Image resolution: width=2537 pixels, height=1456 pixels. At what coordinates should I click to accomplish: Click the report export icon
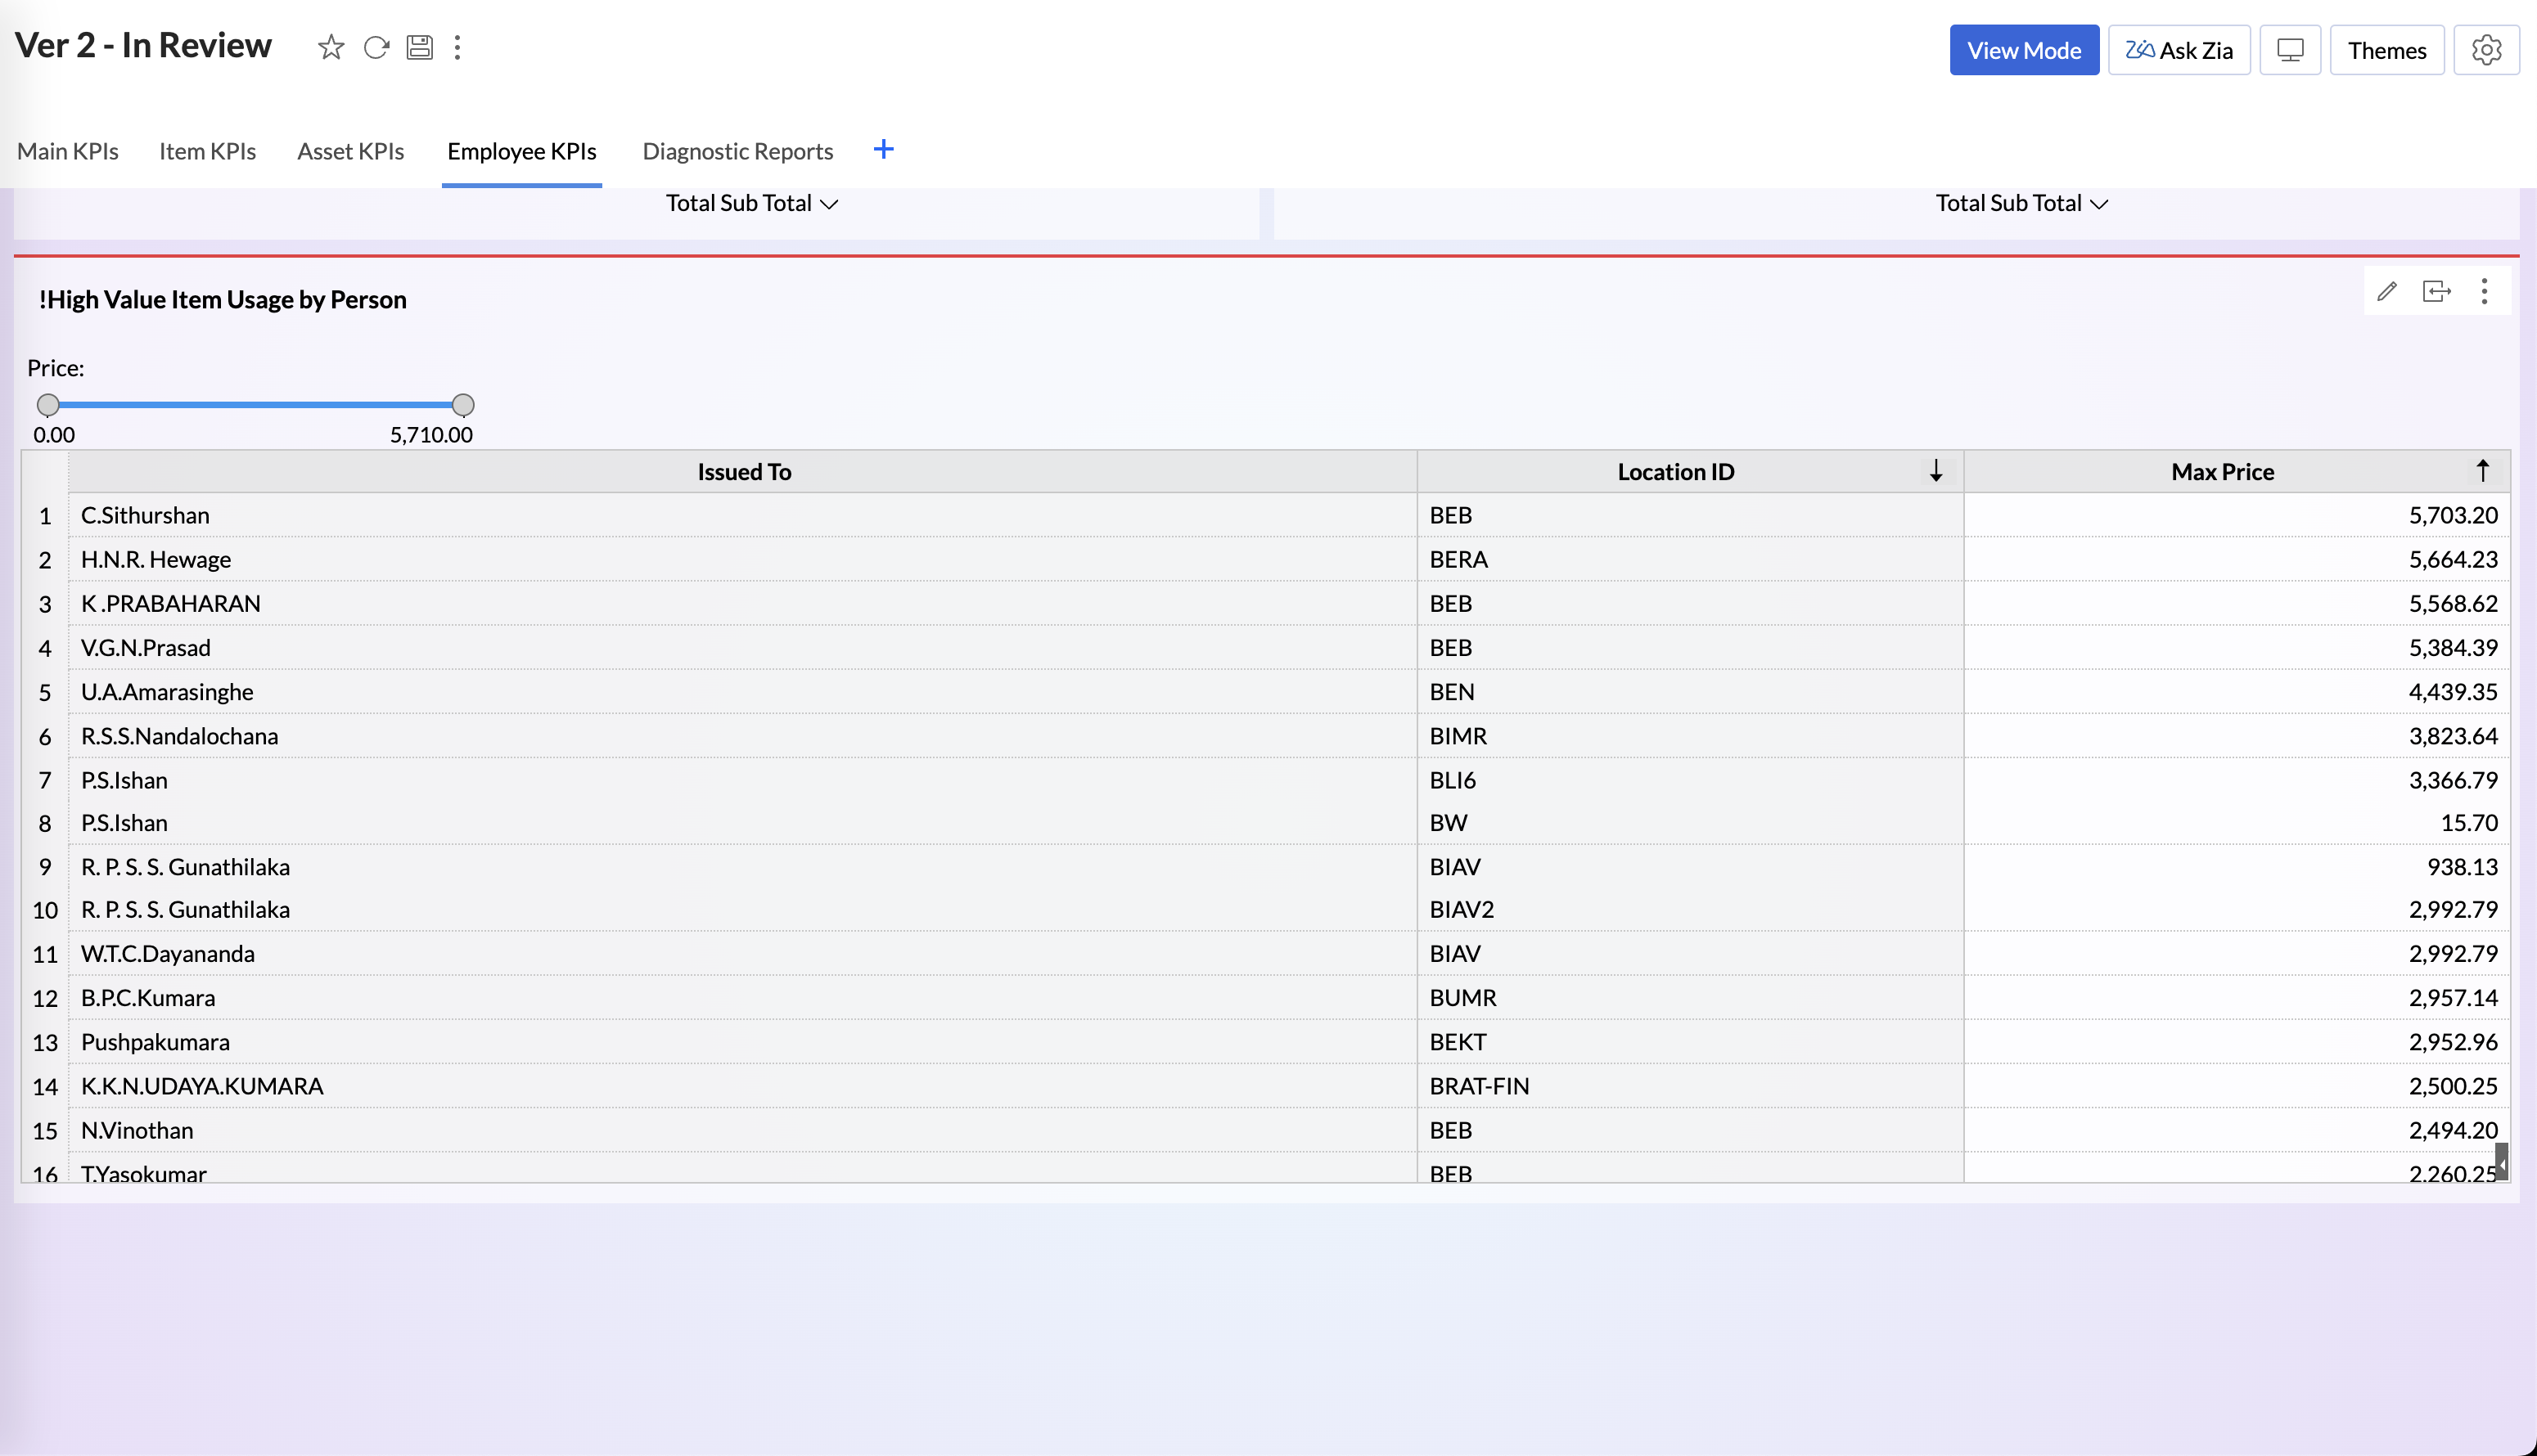(2436, 291)
